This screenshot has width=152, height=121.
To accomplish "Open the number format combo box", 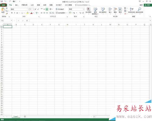I will pyautogui.click(x=76, y=9).
